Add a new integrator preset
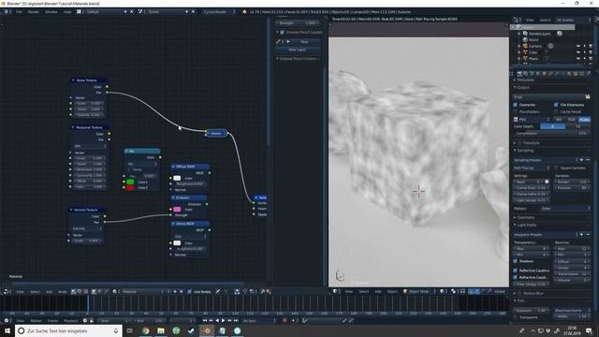This screenshot has height=337, width=599. (x=581, y=235)
